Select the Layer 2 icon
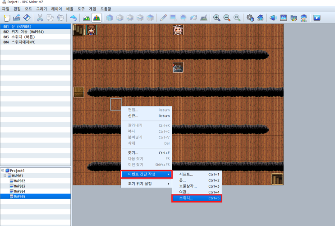The height and width of the screenshot is (226, 335). (x=130, y=18)
